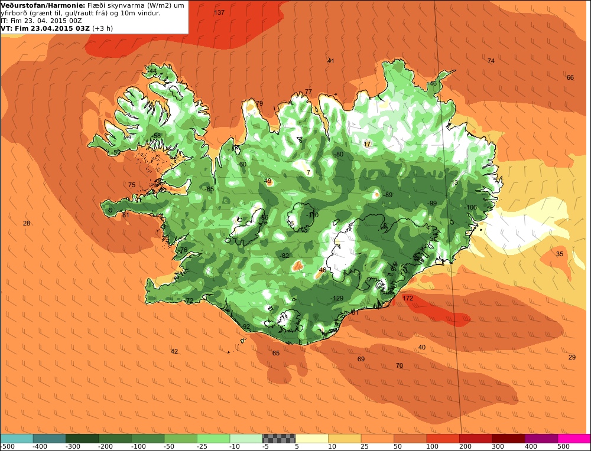
Task: Click the '-76' value on the west coast
Action: (183, 250)
